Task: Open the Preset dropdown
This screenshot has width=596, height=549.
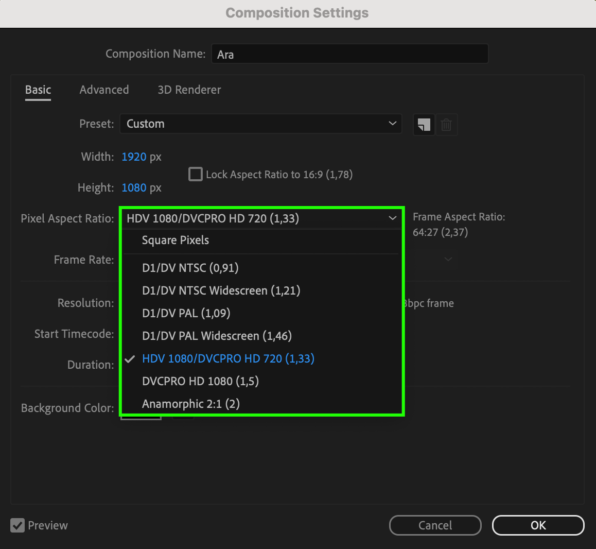Action: pos(260,124)
